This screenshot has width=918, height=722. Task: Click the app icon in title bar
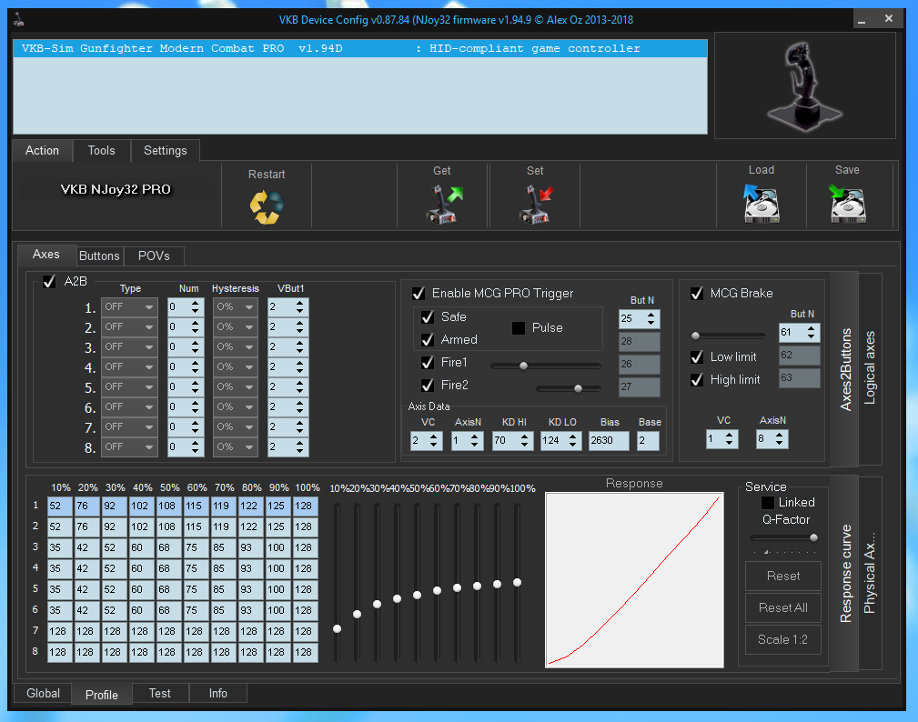[x=19, y=20]
